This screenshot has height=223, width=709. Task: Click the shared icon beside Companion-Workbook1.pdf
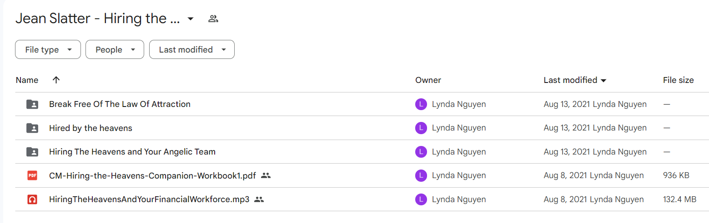point(266,175)
